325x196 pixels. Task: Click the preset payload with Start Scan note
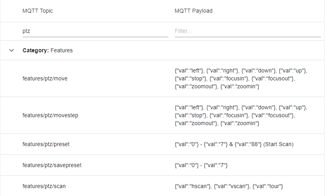pyautogui.click(x=234, y=144)
